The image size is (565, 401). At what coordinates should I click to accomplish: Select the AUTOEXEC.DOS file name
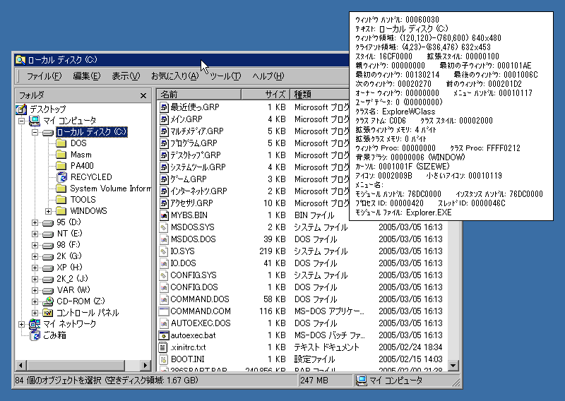click(x=201, y=323)
